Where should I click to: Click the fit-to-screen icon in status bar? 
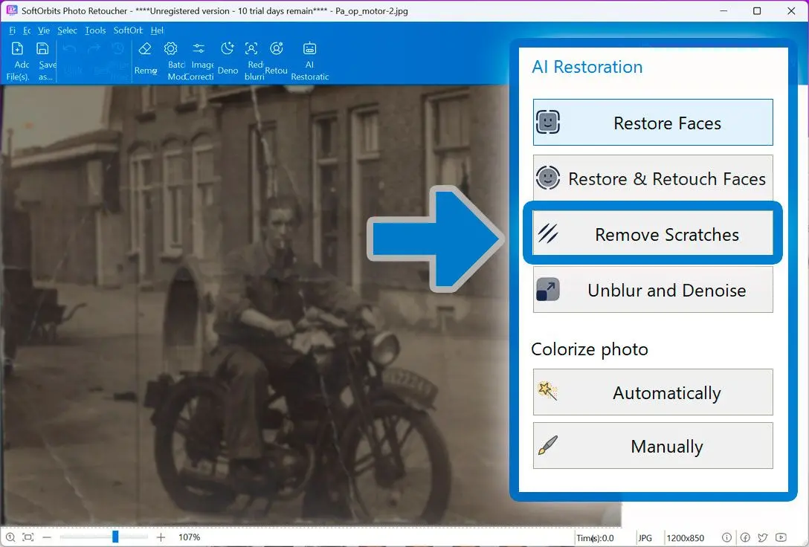coord(28,537)
